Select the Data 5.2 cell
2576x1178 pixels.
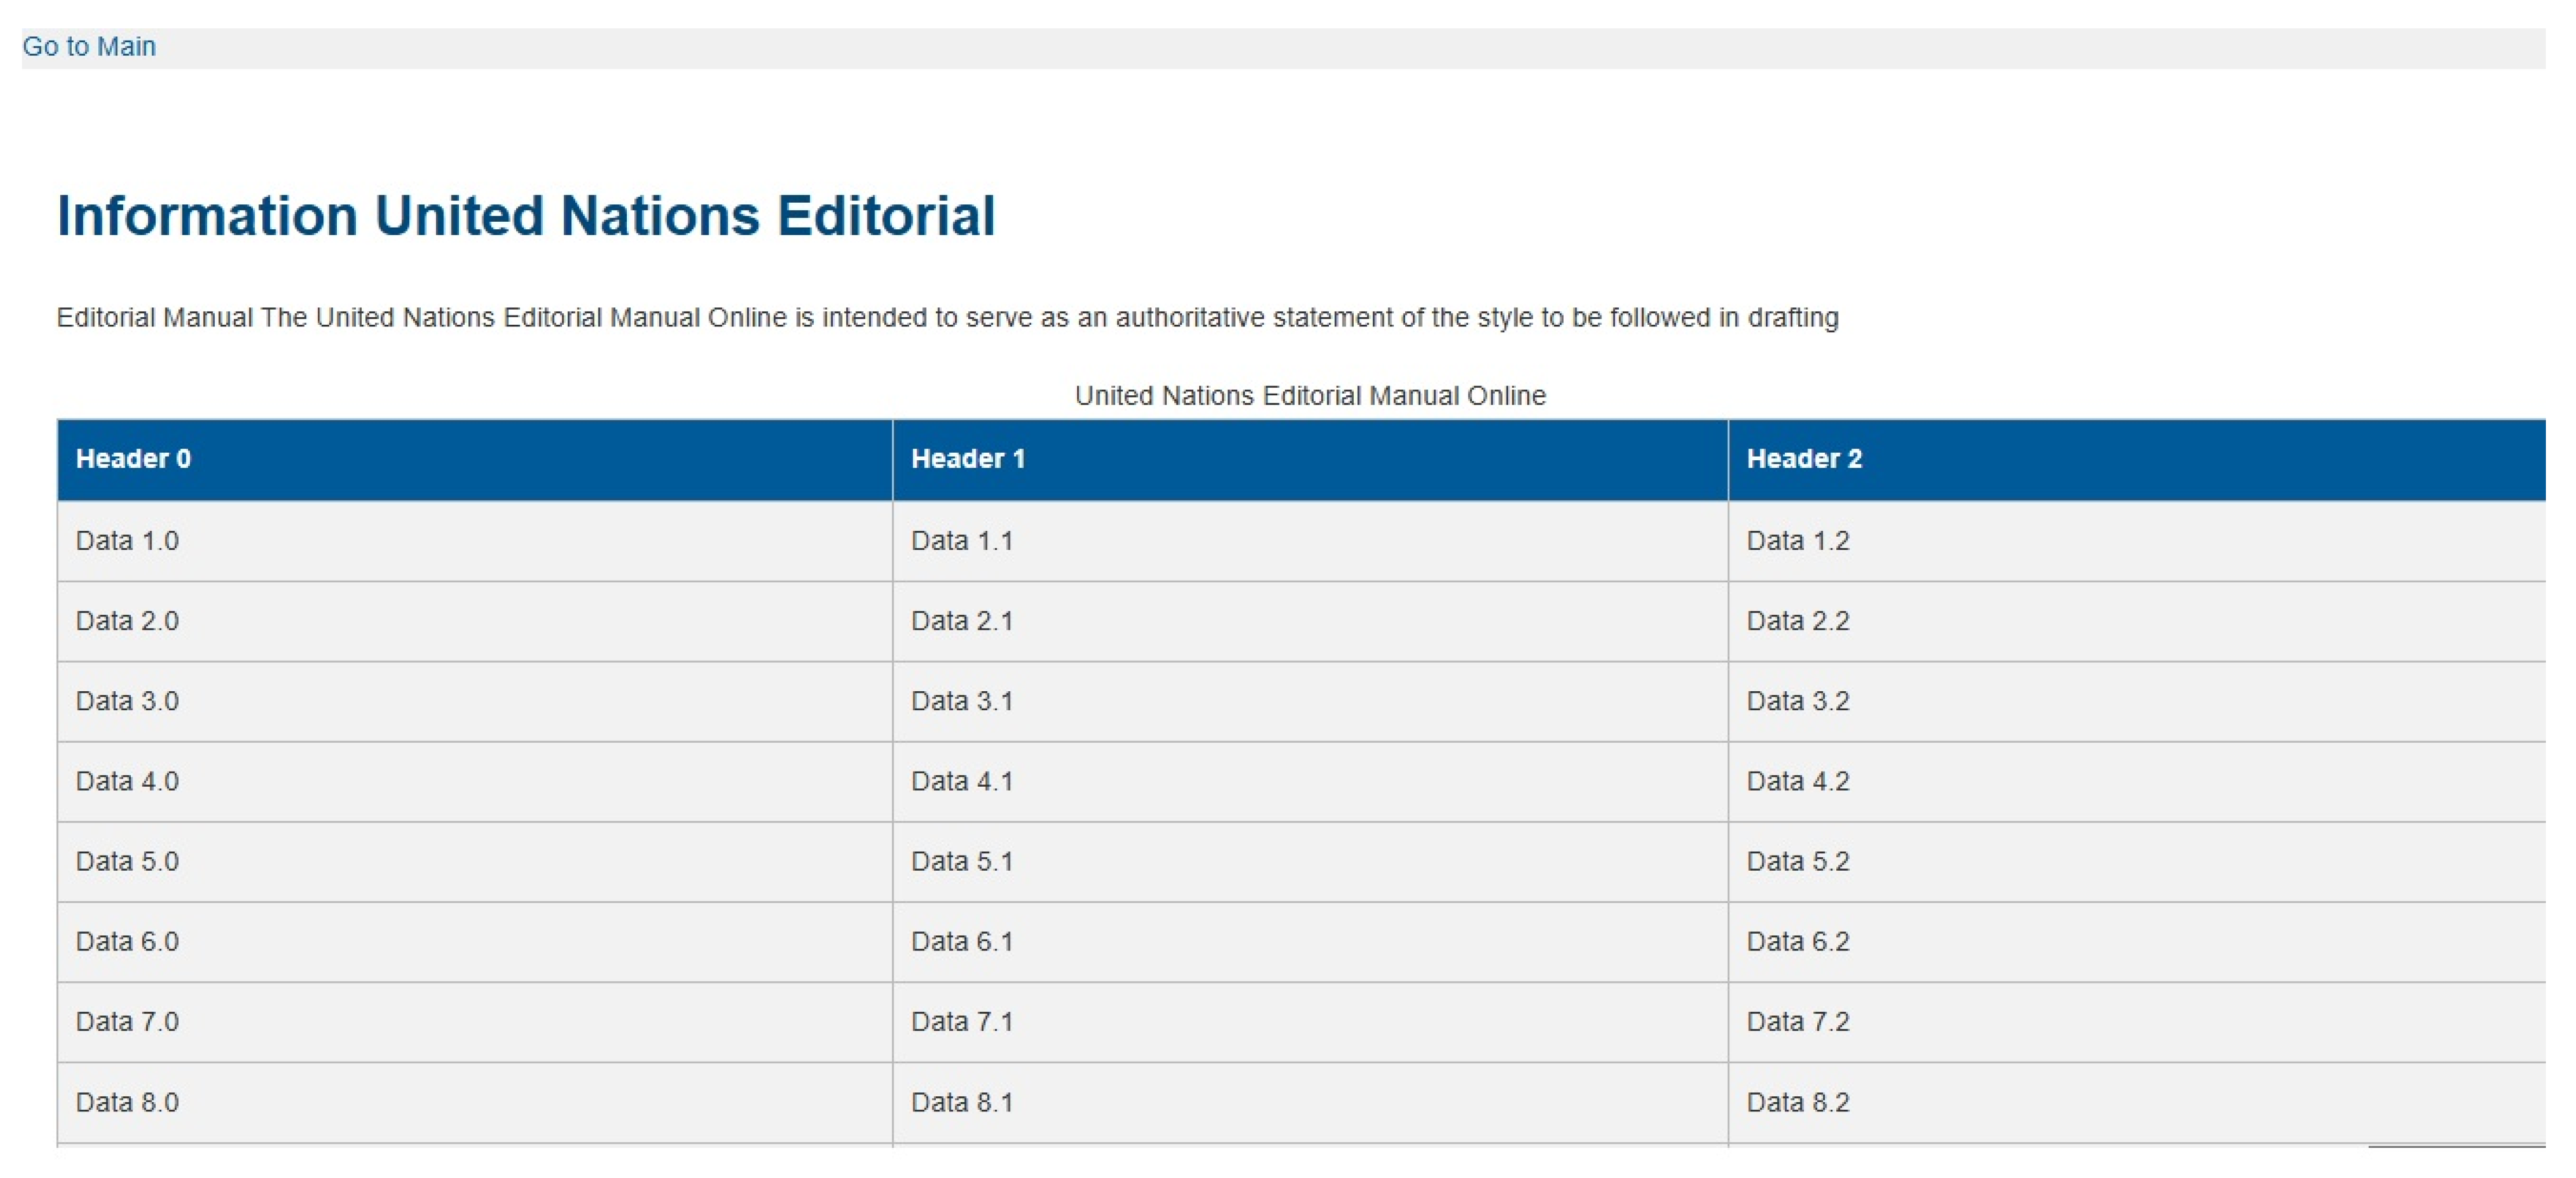[x=2138, y=863]
